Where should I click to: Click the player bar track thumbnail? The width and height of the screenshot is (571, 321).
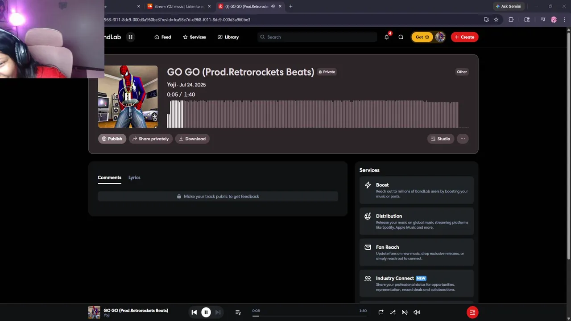click(x=94, y=313)
